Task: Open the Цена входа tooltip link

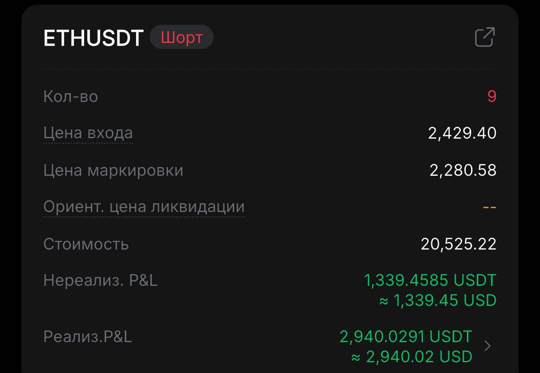Action: [x=88, y=132]
